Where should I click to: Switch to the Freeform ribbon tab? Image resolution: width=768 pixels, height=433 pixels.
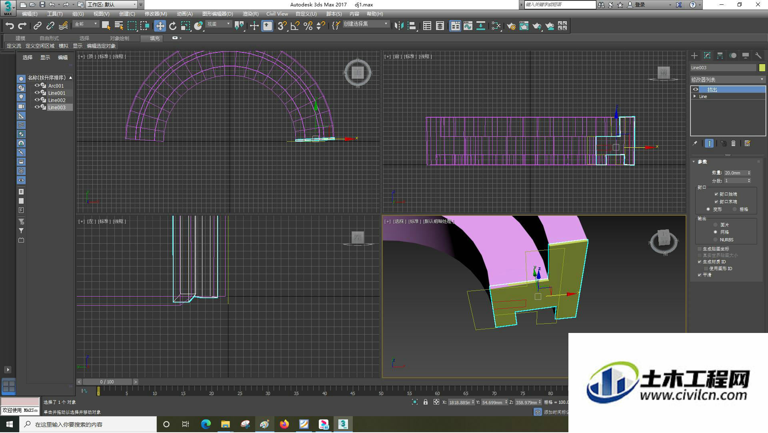49,38
